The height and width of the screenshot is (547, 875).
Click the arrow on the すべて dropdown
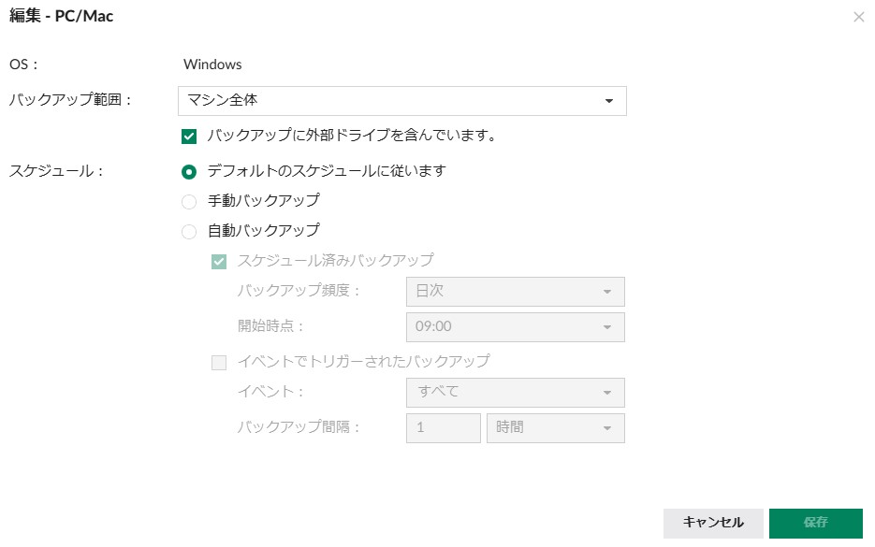(607, 393)
